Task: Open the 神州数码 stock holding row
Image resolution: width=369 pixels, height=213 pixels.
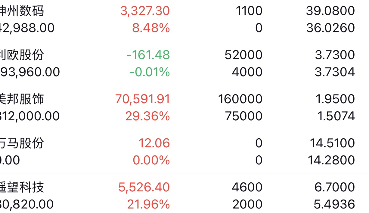Action: (184, 20)
